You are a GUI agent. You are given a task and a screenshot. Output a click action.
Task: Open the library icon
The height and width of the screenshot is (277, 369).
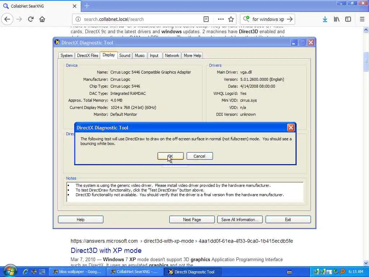click(337, 19)
